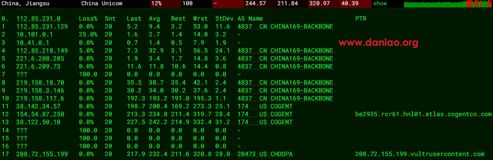Open AS 4837 CHINA169-BACKBONE link on hop 4
This screenshot has height=160, width=493.
pos(286,50)
